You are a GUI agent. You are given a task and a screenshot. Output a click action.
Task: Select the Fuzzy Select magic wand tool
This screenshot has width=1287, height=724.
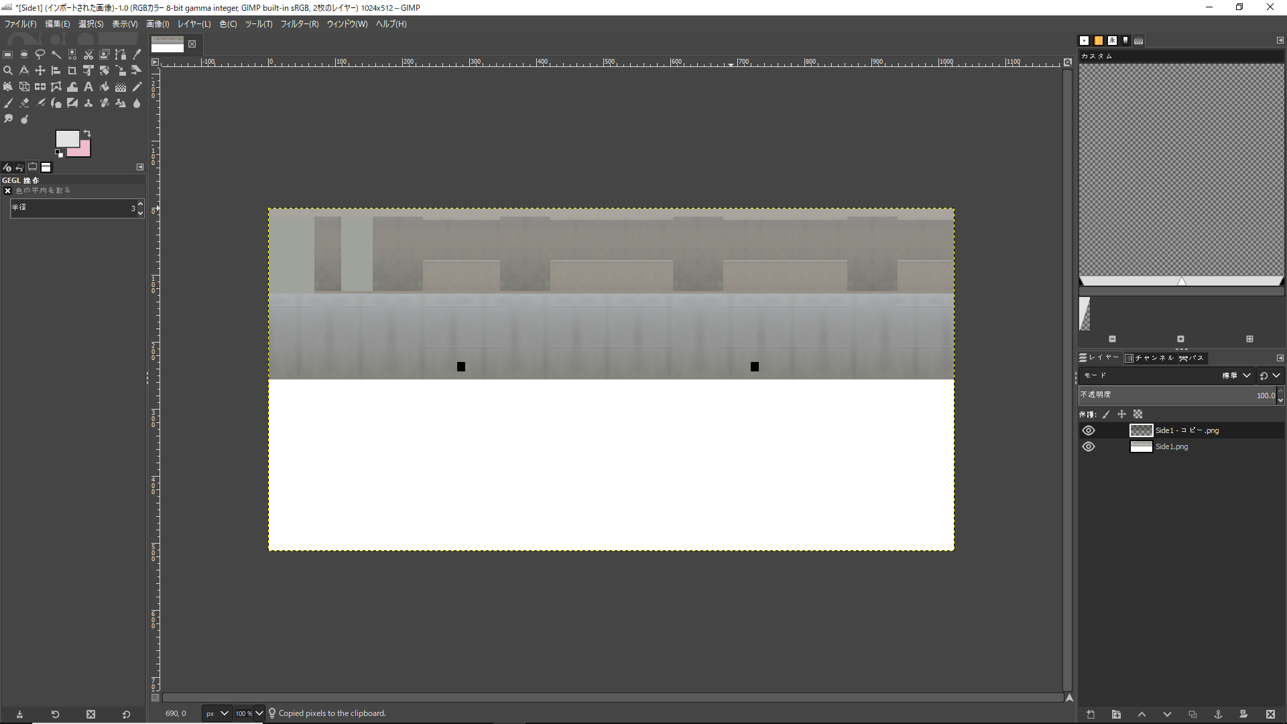56,54
